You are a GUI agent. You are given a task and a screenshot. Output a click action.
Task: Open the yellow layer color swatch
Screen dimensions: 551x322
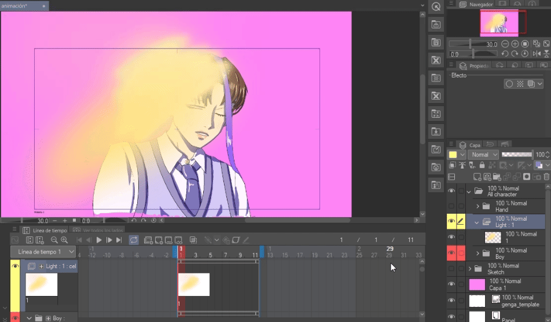click(x=453, y=155)
